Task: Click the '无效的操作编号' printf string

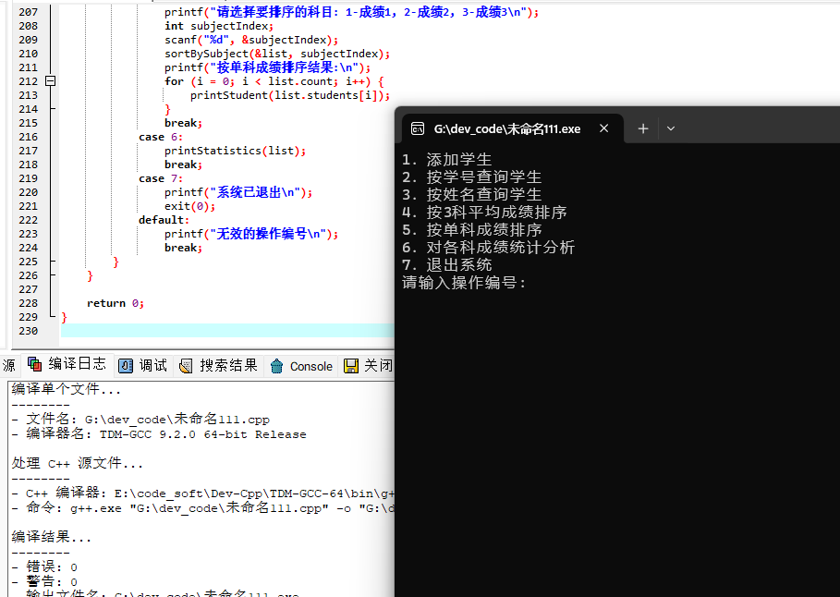Action: [x=270, y=234]
